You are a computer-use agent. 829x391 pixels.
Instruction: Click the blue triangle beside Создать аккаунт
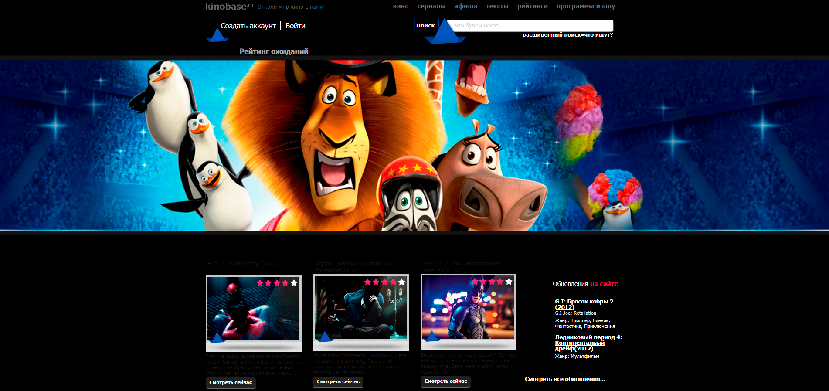[x=217, y=35]
